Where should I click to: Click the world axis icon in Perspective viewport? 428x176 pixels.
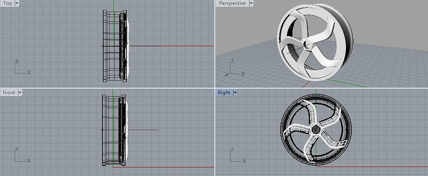coord(233,69)
